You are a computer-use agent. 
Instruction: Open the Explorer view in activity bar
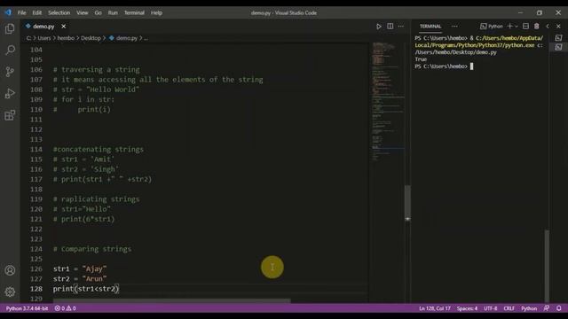(x=10, y=28)
